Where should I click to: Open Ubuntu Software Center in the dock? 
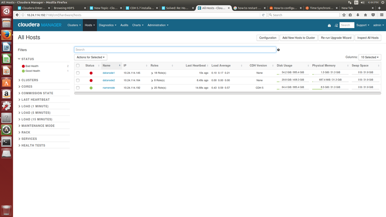coord(7,82)
